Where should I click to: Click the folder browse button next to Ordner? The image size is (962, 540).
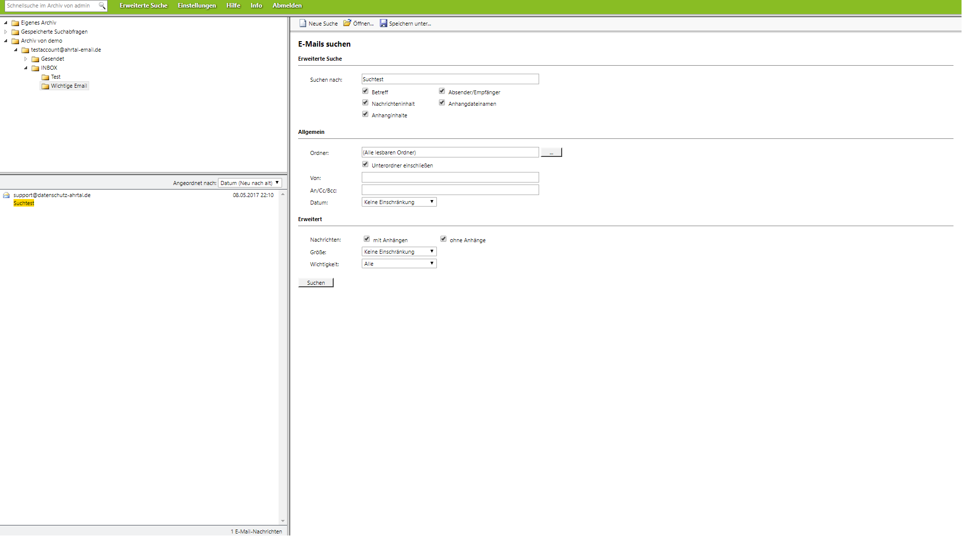551,152
